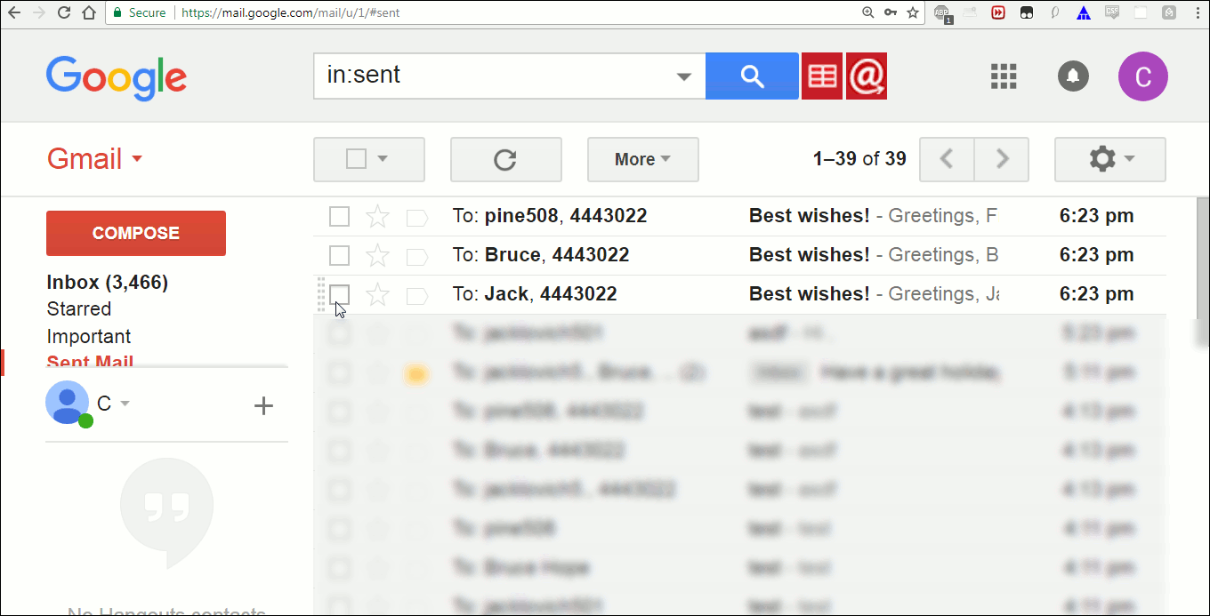This screenshot has height=616, width=1210.
Task: Open the Starred messages link
Action: pos(78,308)
